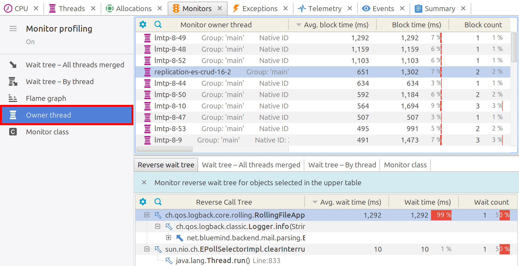Select the lmtp-8-53 thread row
This screenshot has height=266, width=519.
pyautogui.click(x=323, y=129)
